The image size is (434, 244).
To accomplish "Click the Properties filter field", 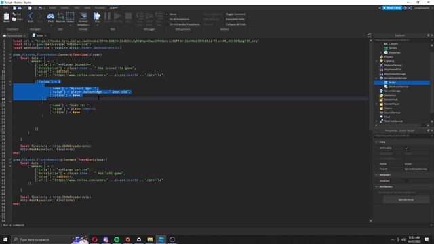I will click(x=402, y=136).
